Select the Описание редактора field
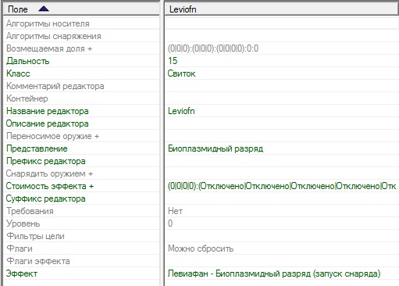 pyautogui.click(x=81, y=123)
